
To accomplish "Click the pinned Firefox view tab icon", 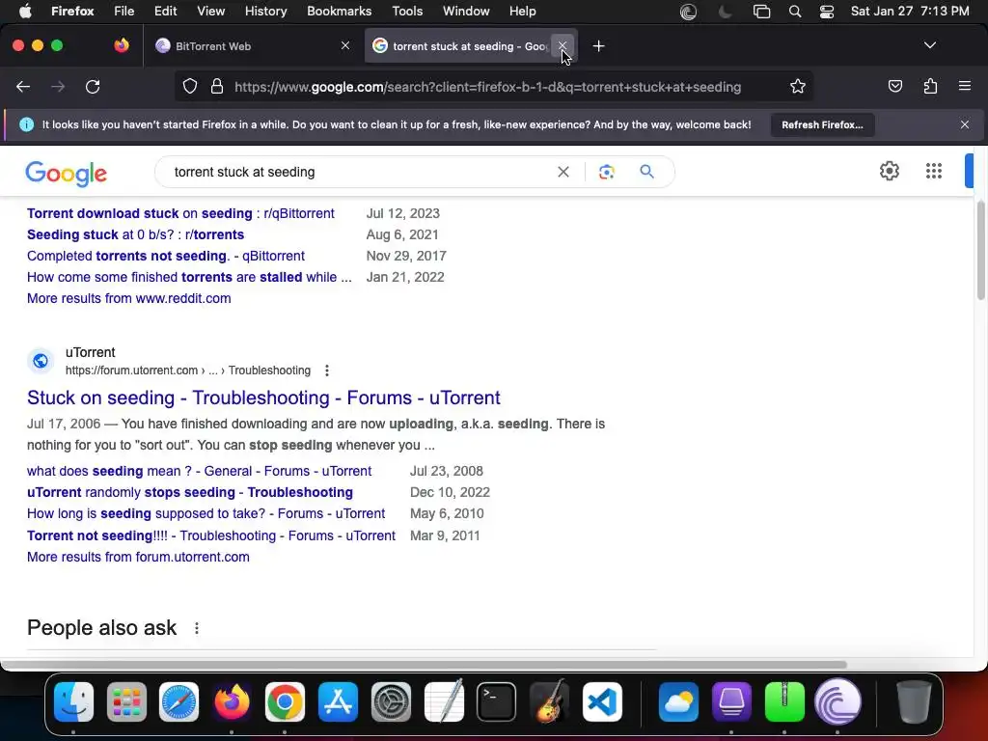I will (121, 45).
